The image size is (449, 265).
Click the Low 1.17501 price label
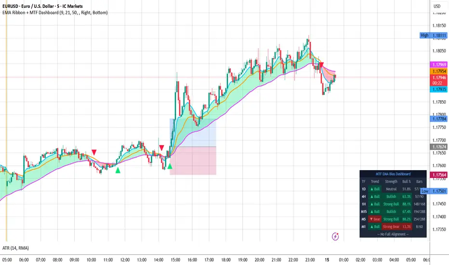(x=434, y=191)
